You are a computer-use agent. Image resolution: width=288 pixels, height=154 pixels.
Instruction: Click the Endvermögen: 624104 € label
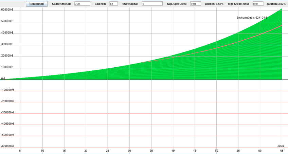252,18
